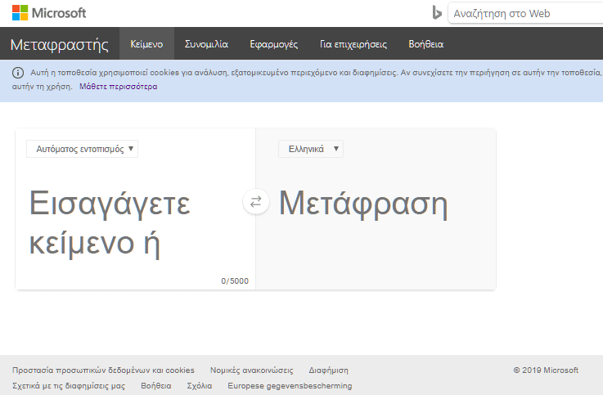Click the Μεταφραστής title link
The height and width of the screenshot is (395, 603).
pyautogui.click(x=60, y=45)
